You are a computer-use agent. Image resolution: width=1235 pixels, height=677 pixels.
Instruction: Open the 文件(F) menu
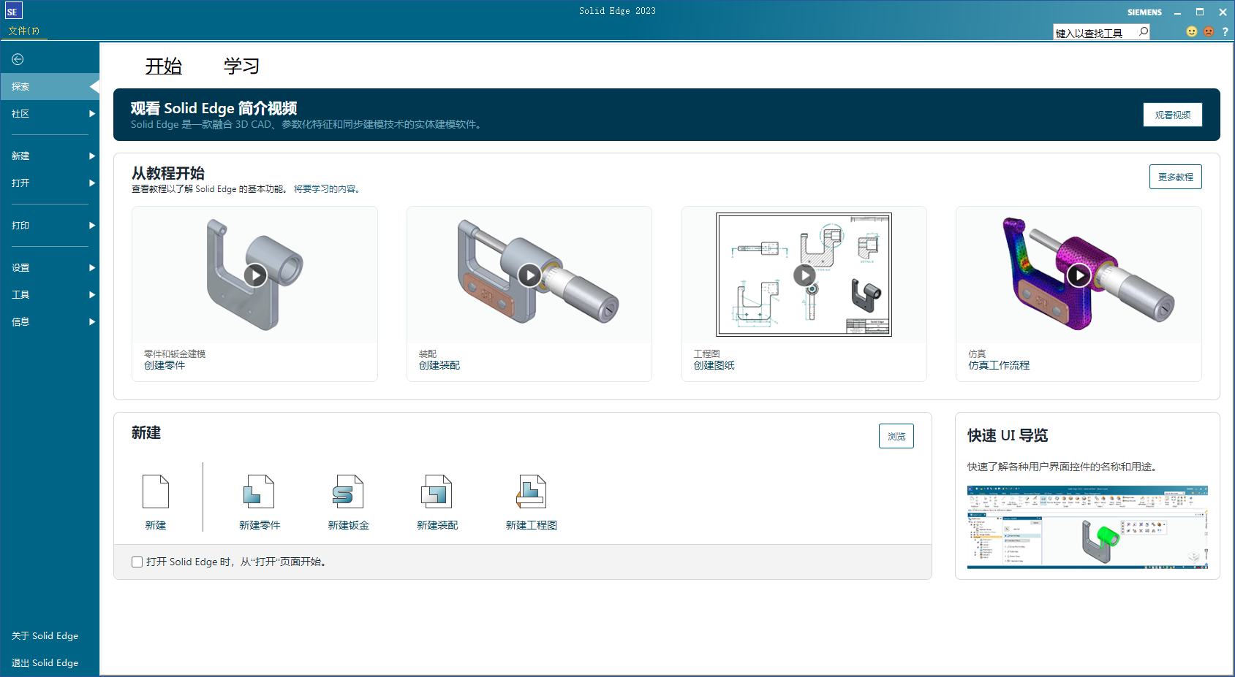(24, 31)
